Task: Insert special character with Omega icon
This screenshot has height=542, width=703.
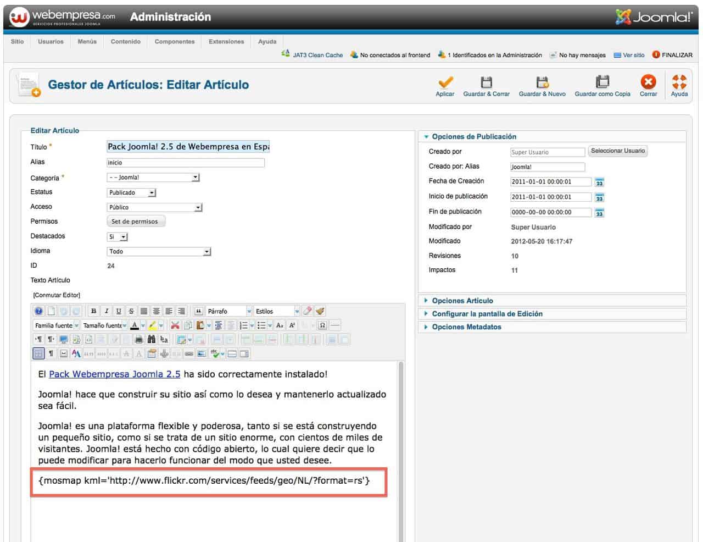Action: pyautogui.click(x=322, y=325)
